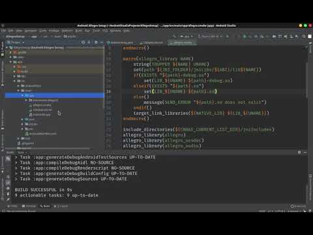The image size is (313, 235).
Task: Open the File menu
Action: 3,31
